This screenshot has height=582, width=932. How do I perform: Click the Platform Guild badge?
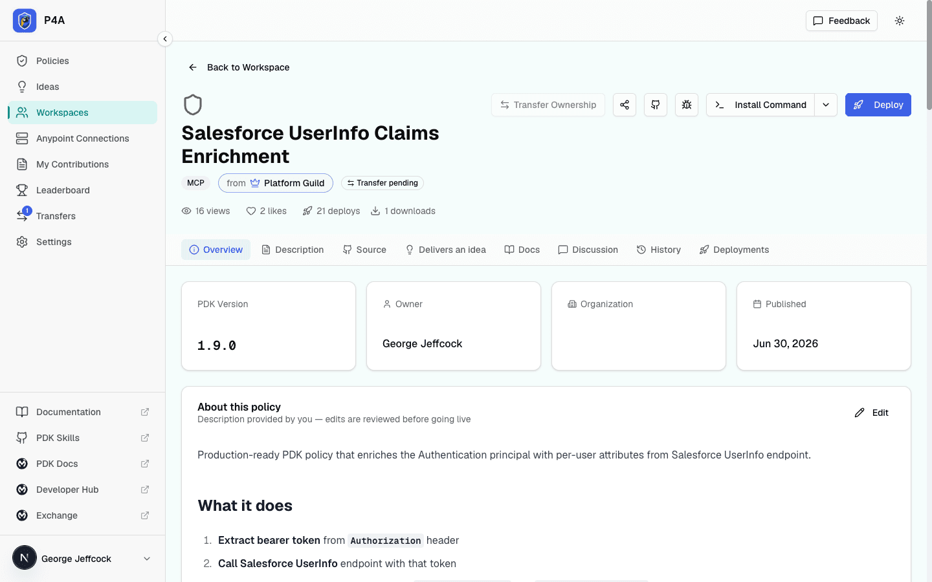pos(276,183)
